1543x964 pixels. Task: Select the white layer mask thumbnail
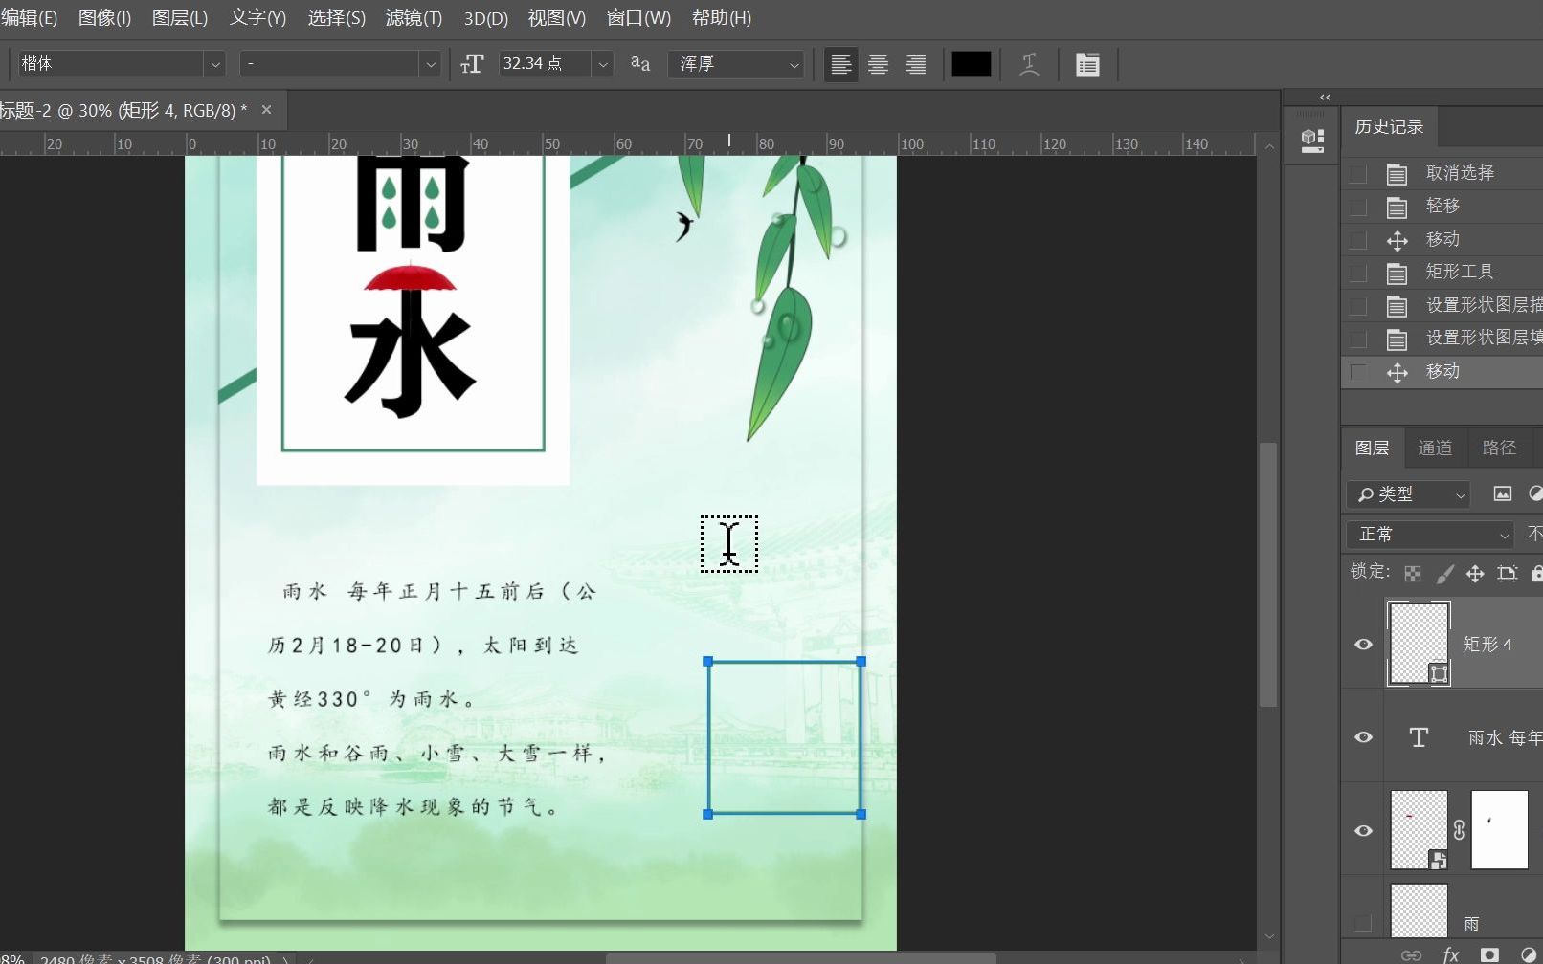click(x=1499, y=829)
